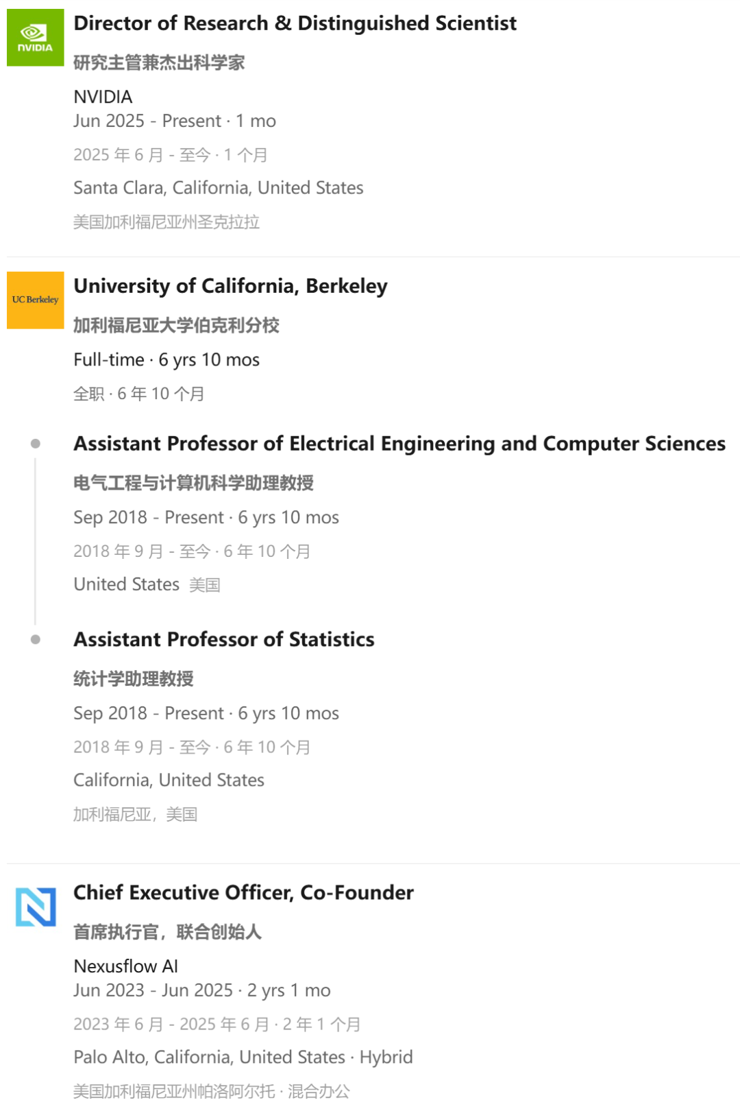Click Chinese title 统计学助理教授
The width and height of the screenshot is (740, 1111).
coord(134,679)
